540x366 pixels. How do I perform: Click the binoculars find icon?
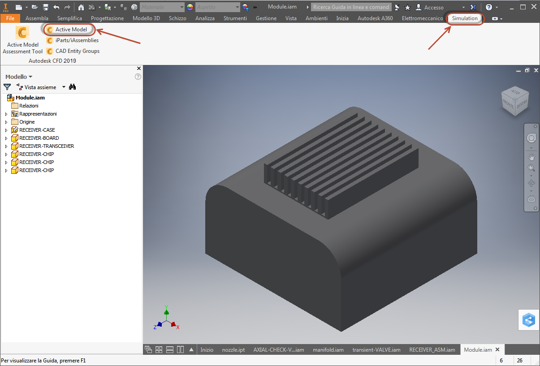tap(73, 87)
